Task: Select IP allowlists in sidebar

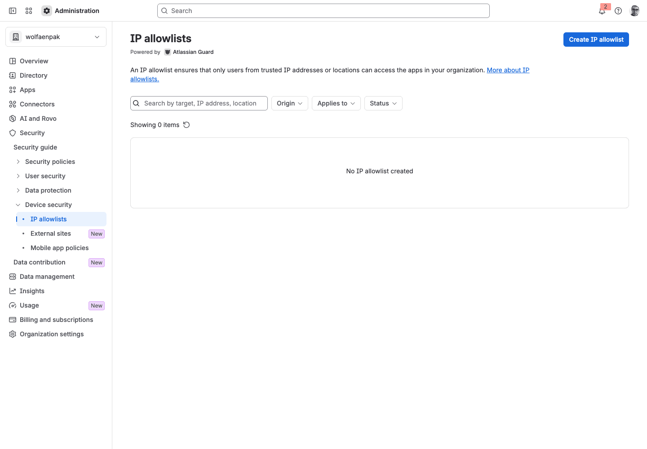Action: [61, 219]
